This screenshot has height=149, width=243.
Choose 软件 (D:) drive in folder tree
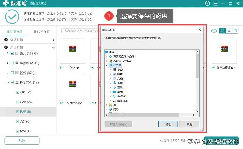coord(115,100)
